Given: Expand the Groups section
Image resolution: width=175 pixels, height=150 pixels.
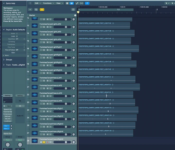Looking at the screenshot, I should tap(4, 60).
